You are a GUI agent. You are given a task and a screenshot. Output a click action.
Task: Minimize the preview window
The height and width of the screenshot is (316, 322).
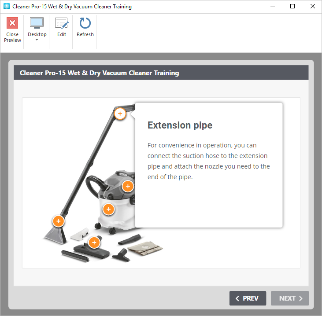(272, 7)
